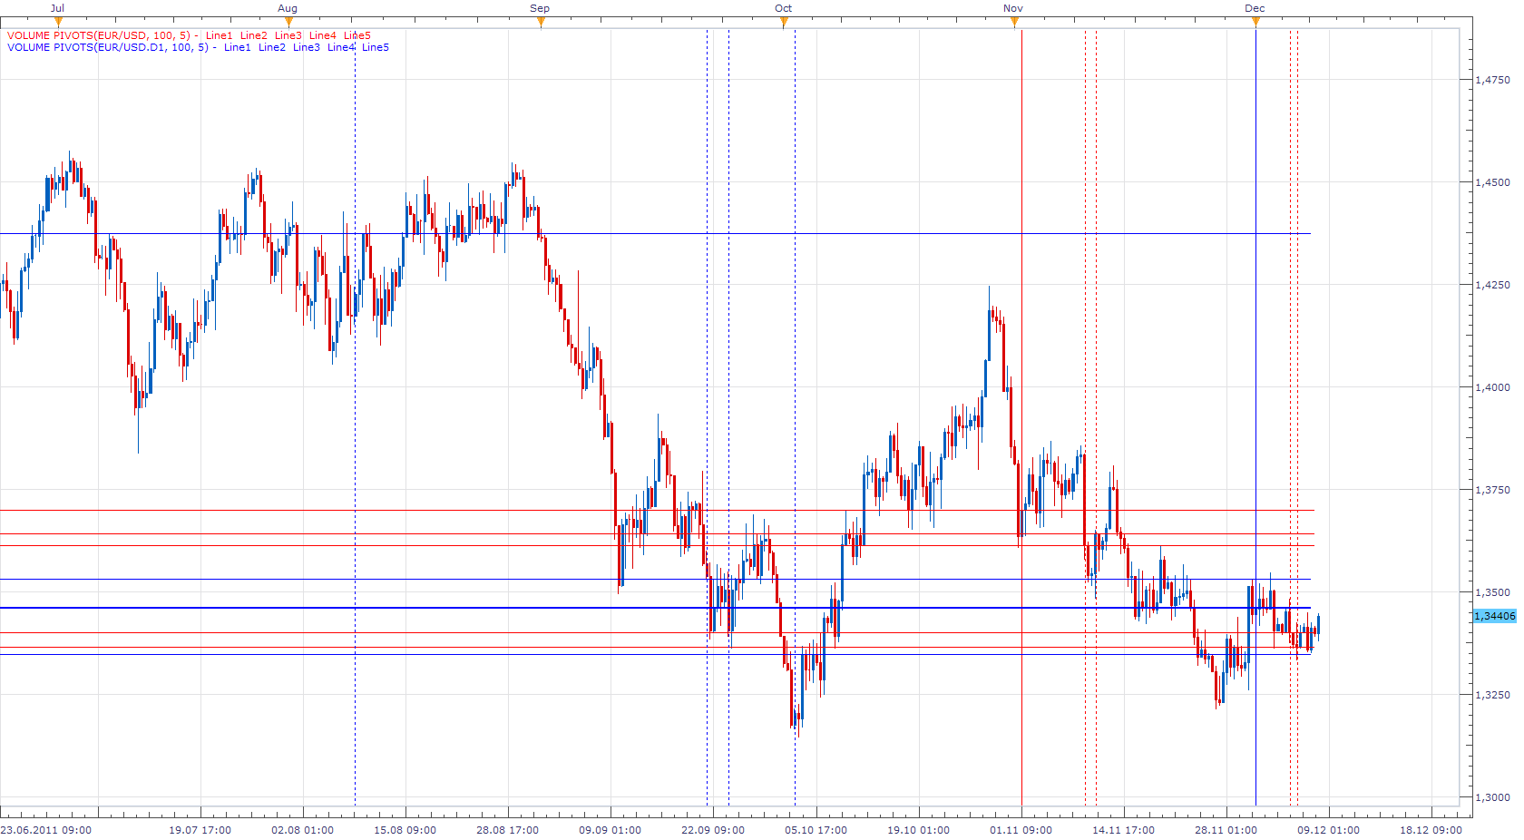Screen dimensions: 1524x840
Task: Click the red Line5 legend label
Action: click(357, 35)
